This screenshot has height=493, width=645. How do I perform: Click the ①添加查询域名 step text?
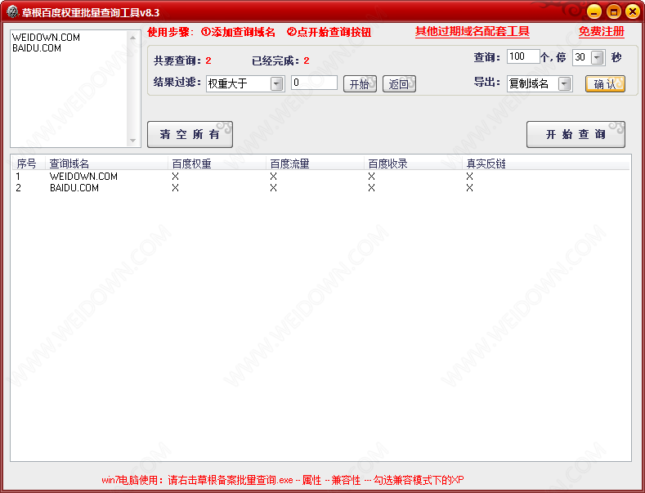[x=238, y=32]
